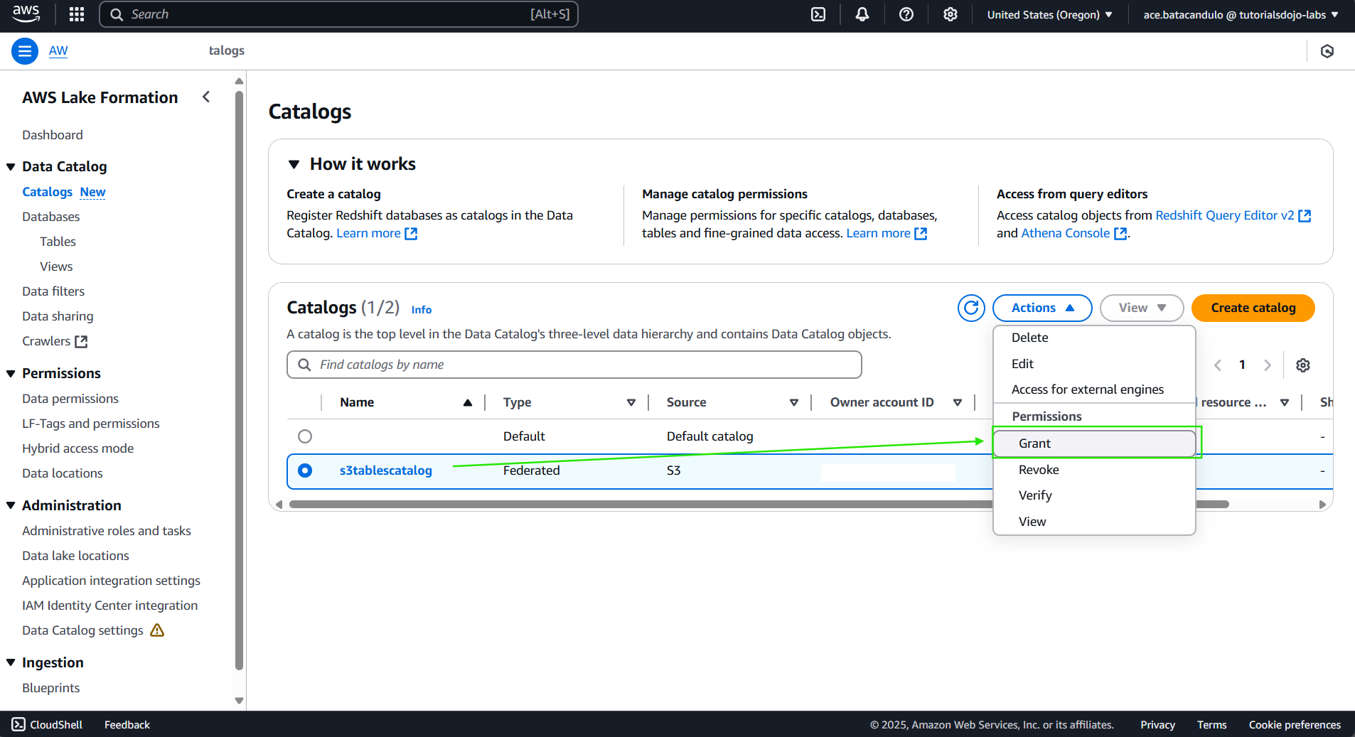Click the sidebar vertical scrollbar

pyautogui.click(x=240, y=380)
